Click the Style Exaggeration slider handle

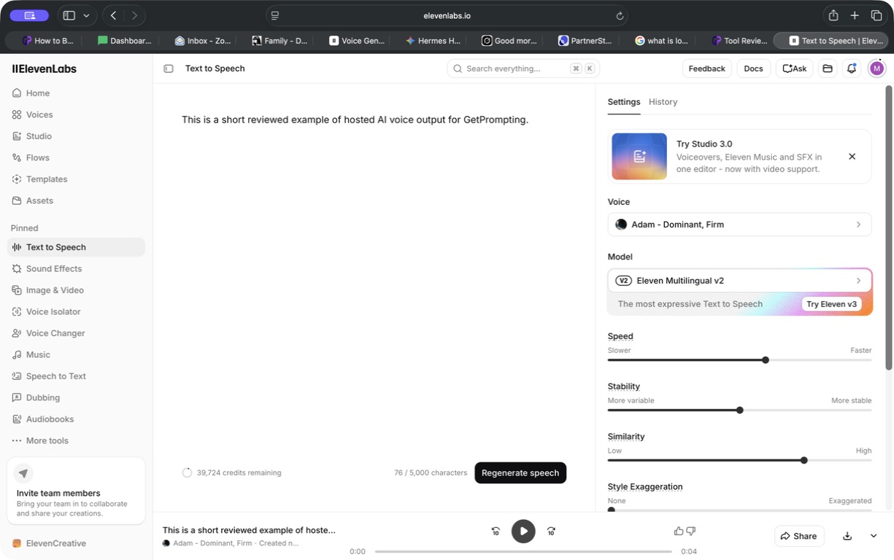pyautogui.click(x=612, y=510)
